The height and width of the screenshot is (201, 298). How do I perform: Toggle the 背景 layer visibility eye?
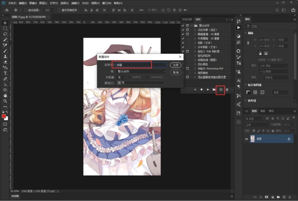[247, 139]
